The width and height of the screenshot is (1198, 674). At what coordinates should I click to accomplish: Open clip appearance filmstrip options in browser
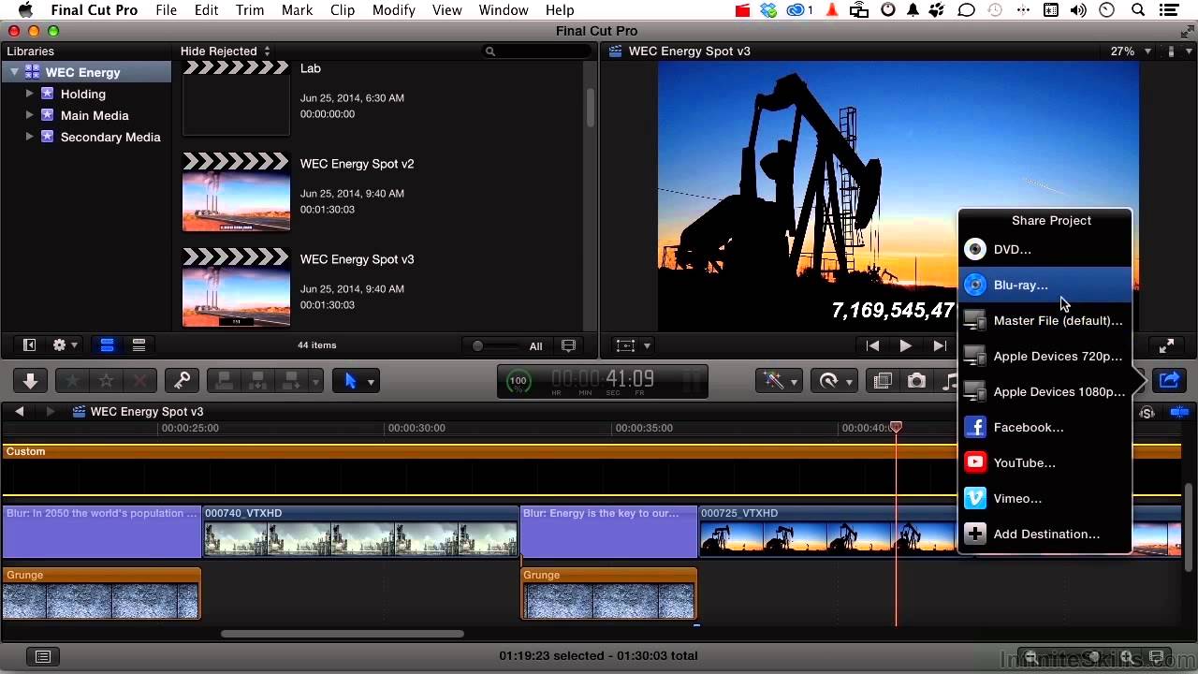(x=568, y=345)
